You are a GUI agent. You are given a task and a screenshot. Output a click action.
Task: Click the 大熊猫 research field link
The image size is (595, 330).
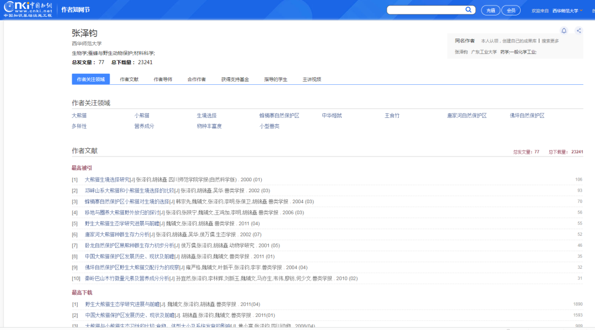pos(79,116)
